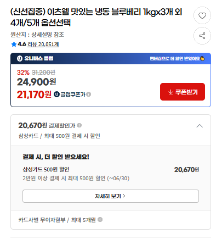Open info icon beside 클럽쿠폰가
The image size is (216, 239).
tap(89, 95)
